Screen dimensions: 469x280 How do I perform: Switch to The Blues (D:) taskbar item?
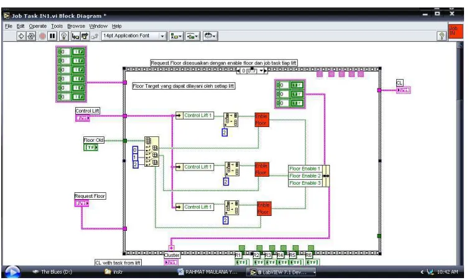(x=52, y=272)
